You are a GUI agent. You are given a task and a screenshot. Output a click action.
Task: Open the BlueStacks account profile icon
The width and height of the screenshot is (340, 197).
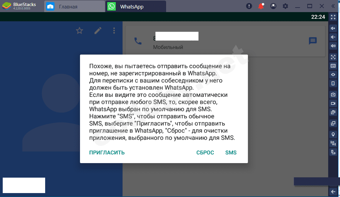point(273,6)
